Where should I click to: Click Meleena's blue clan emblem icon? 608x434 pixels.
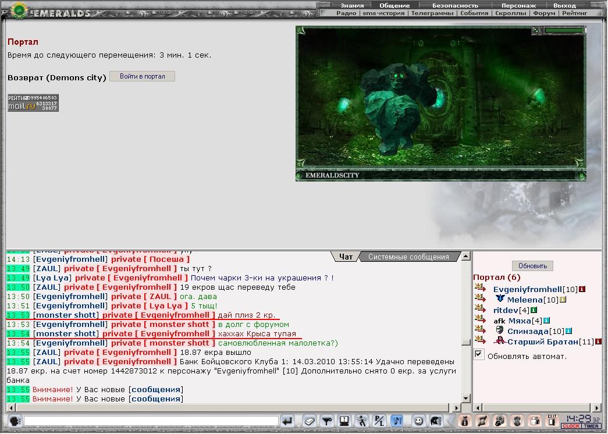point(500,299)
